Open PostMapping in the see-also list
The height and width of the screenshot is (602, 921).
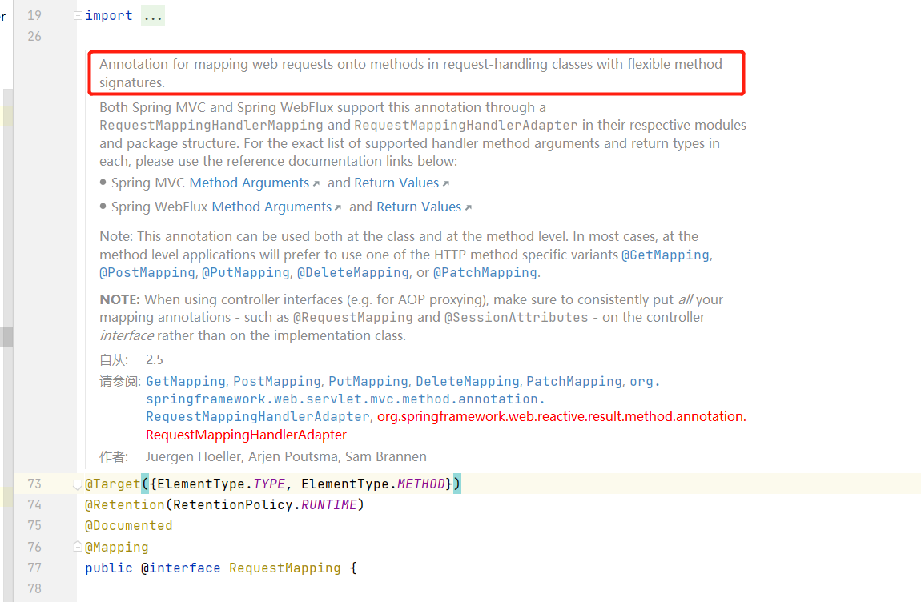point(277,381)
